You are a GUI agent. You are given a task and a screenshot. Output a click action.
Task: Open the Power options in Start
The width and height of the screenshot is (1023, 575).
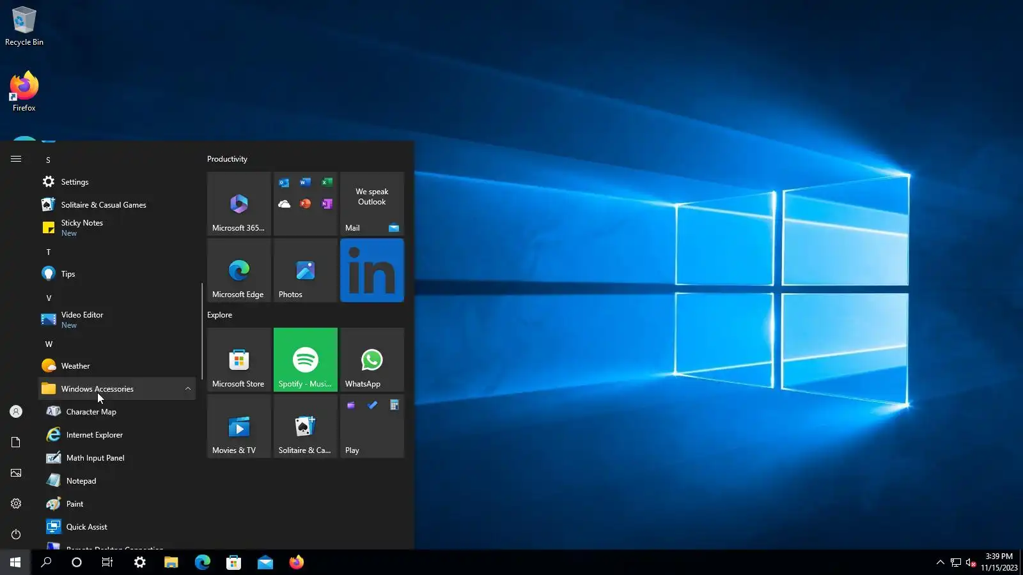click(x=16, y=534)
